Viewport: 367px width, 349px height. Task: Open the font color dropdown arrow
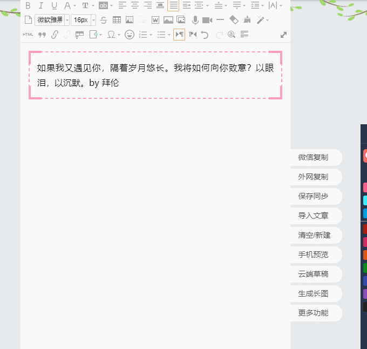click(74, 5)
